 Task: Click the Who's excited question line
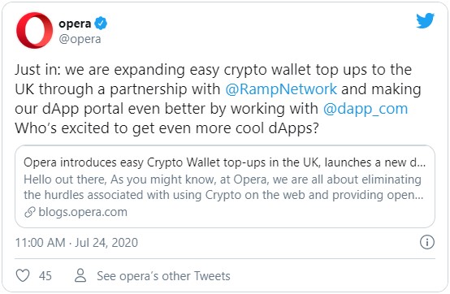pos(167,128)
